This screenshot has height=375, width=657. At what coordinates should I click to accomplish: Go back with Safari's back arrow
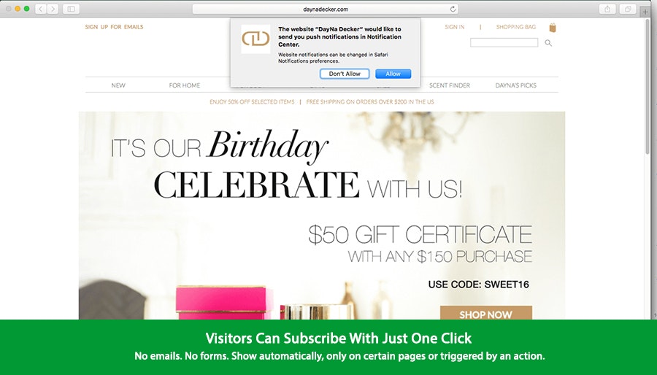coord(41,9)
